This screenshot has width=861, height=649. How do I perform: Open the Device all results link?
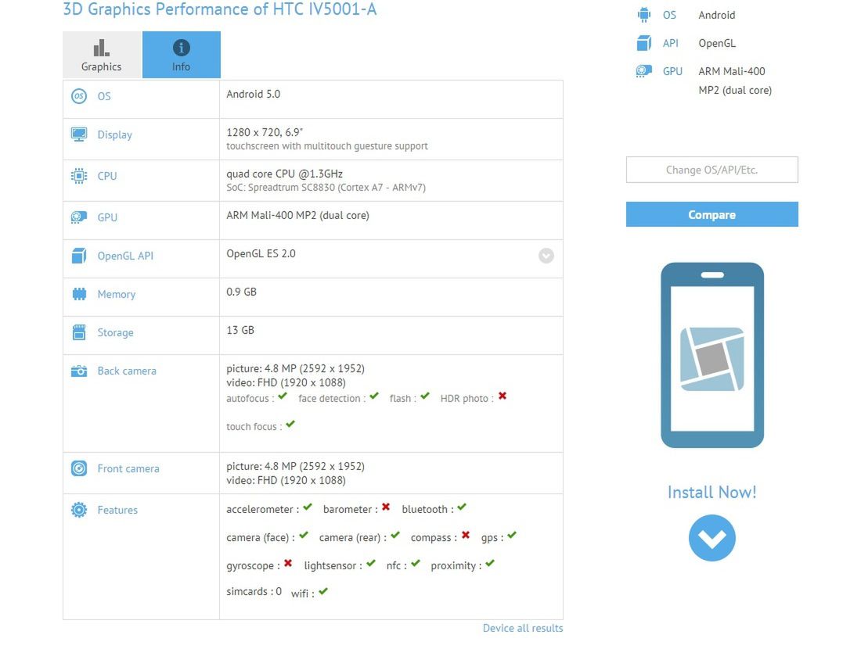(523, 628)
